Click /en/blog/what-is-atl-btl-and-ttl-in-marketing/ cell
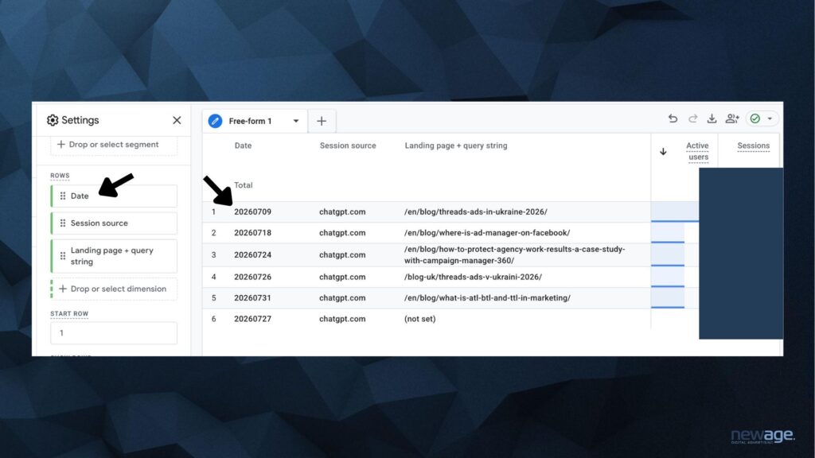Screen dimensions: 815x458 487,298
